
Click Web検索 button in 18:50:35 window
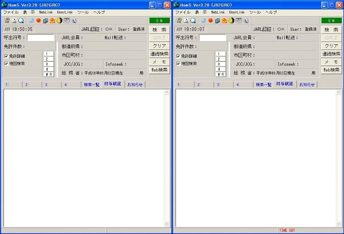coord(159,70)
